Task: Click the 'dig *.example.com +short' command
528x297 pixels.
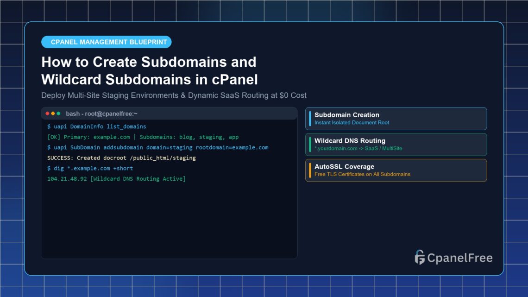Action: (x=90, y=168)
